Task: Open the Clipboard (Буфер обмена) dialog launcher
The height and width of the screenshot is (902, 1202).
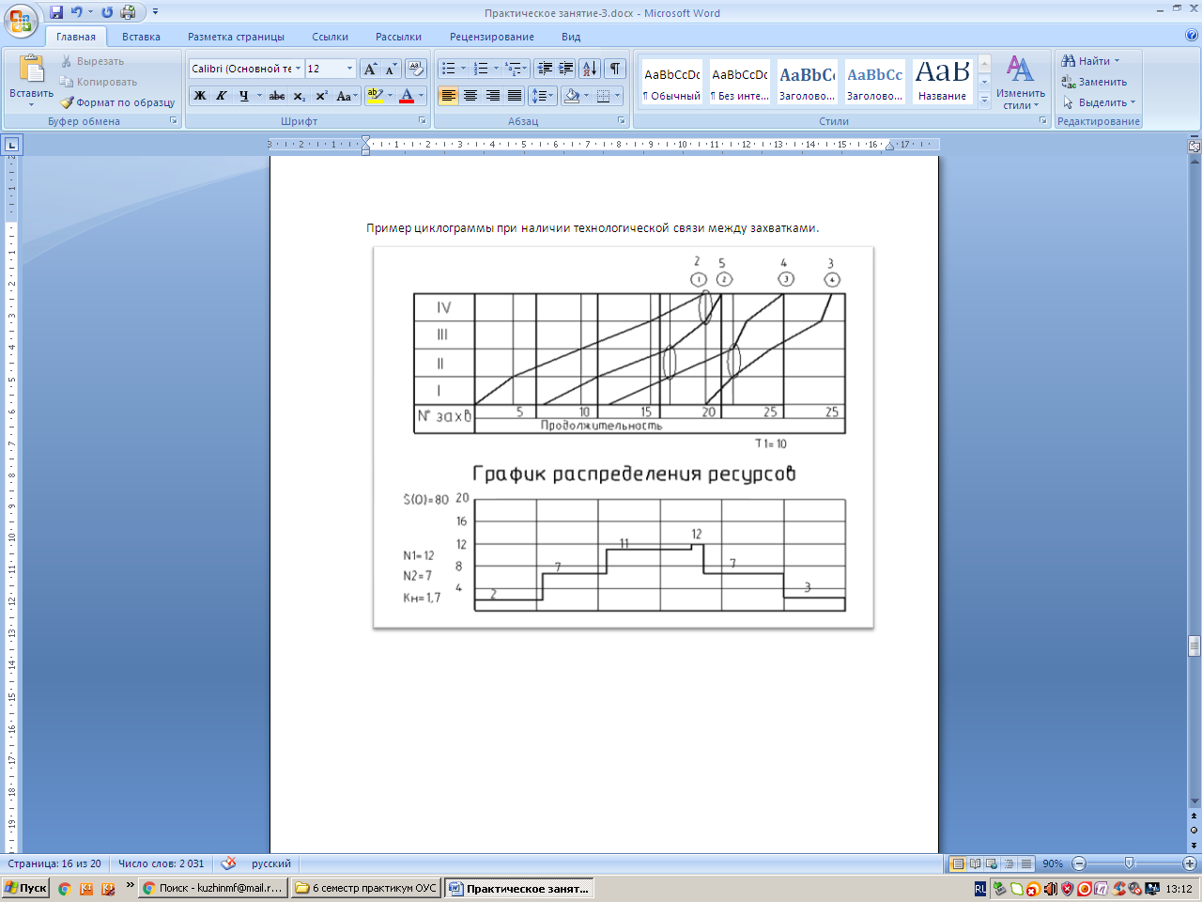Action: [x=174, y=121]
